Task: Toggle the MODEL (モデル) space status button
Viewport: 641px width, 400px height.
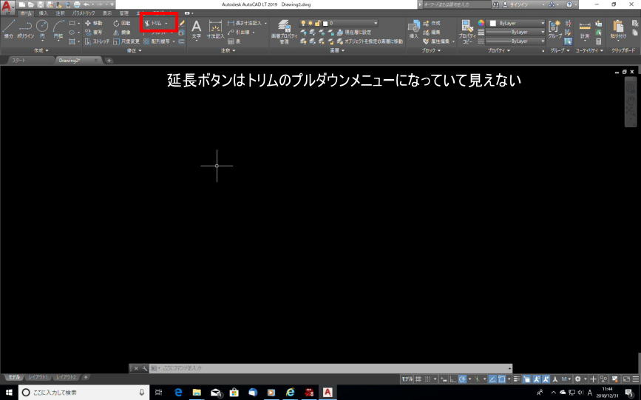Action: point(407,379)
